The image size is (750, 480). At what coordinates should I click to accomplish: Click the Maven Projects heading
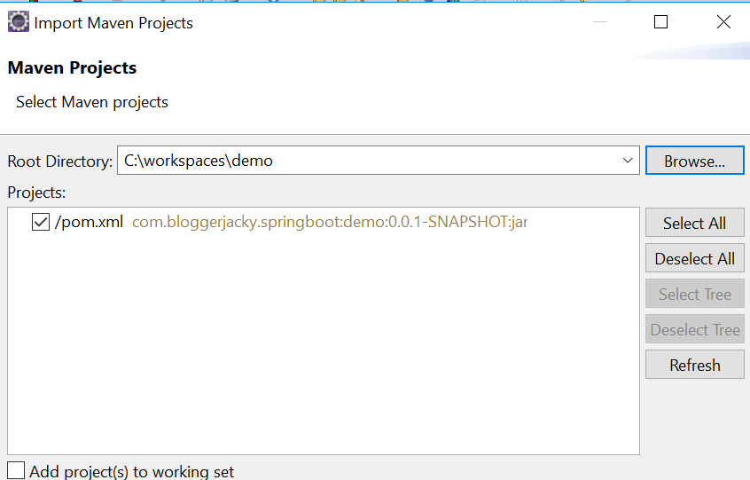[x=72, y=68]
